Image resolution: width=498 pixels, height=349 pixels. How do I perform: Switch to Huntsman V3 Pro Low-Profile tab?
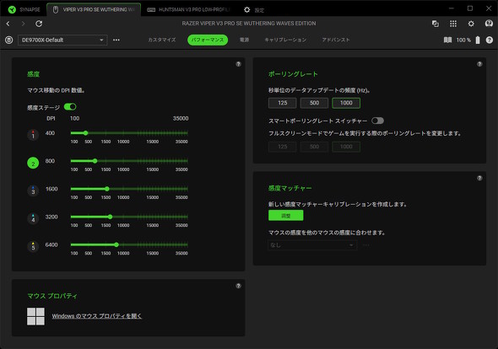click(x=188, y=9)
